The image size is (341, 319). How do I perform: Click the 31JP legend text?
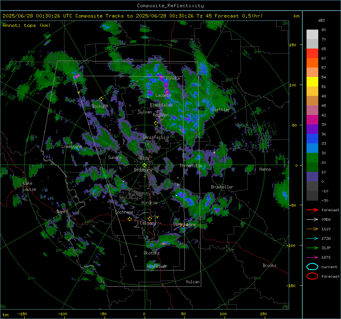click(x=326, y=248)
